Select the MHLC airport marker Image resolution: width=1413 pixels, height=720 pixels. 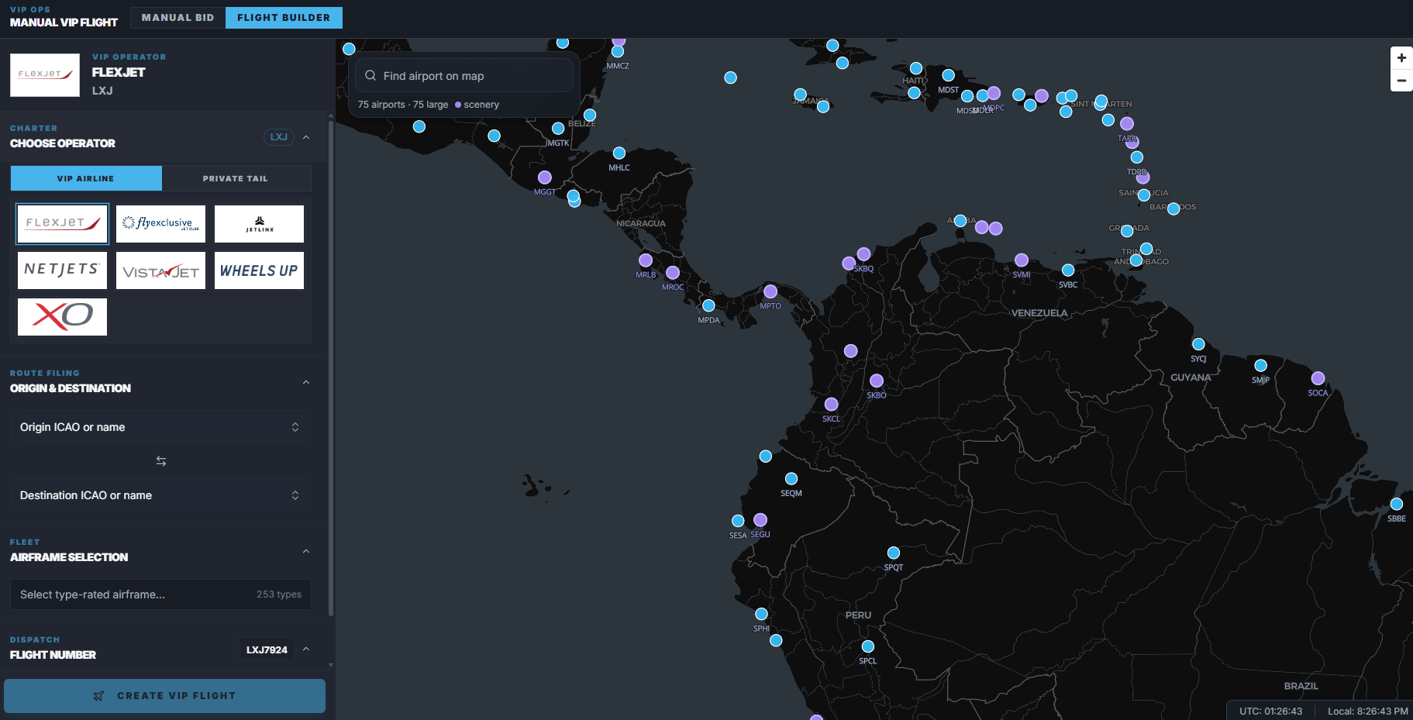click(619, 153)
